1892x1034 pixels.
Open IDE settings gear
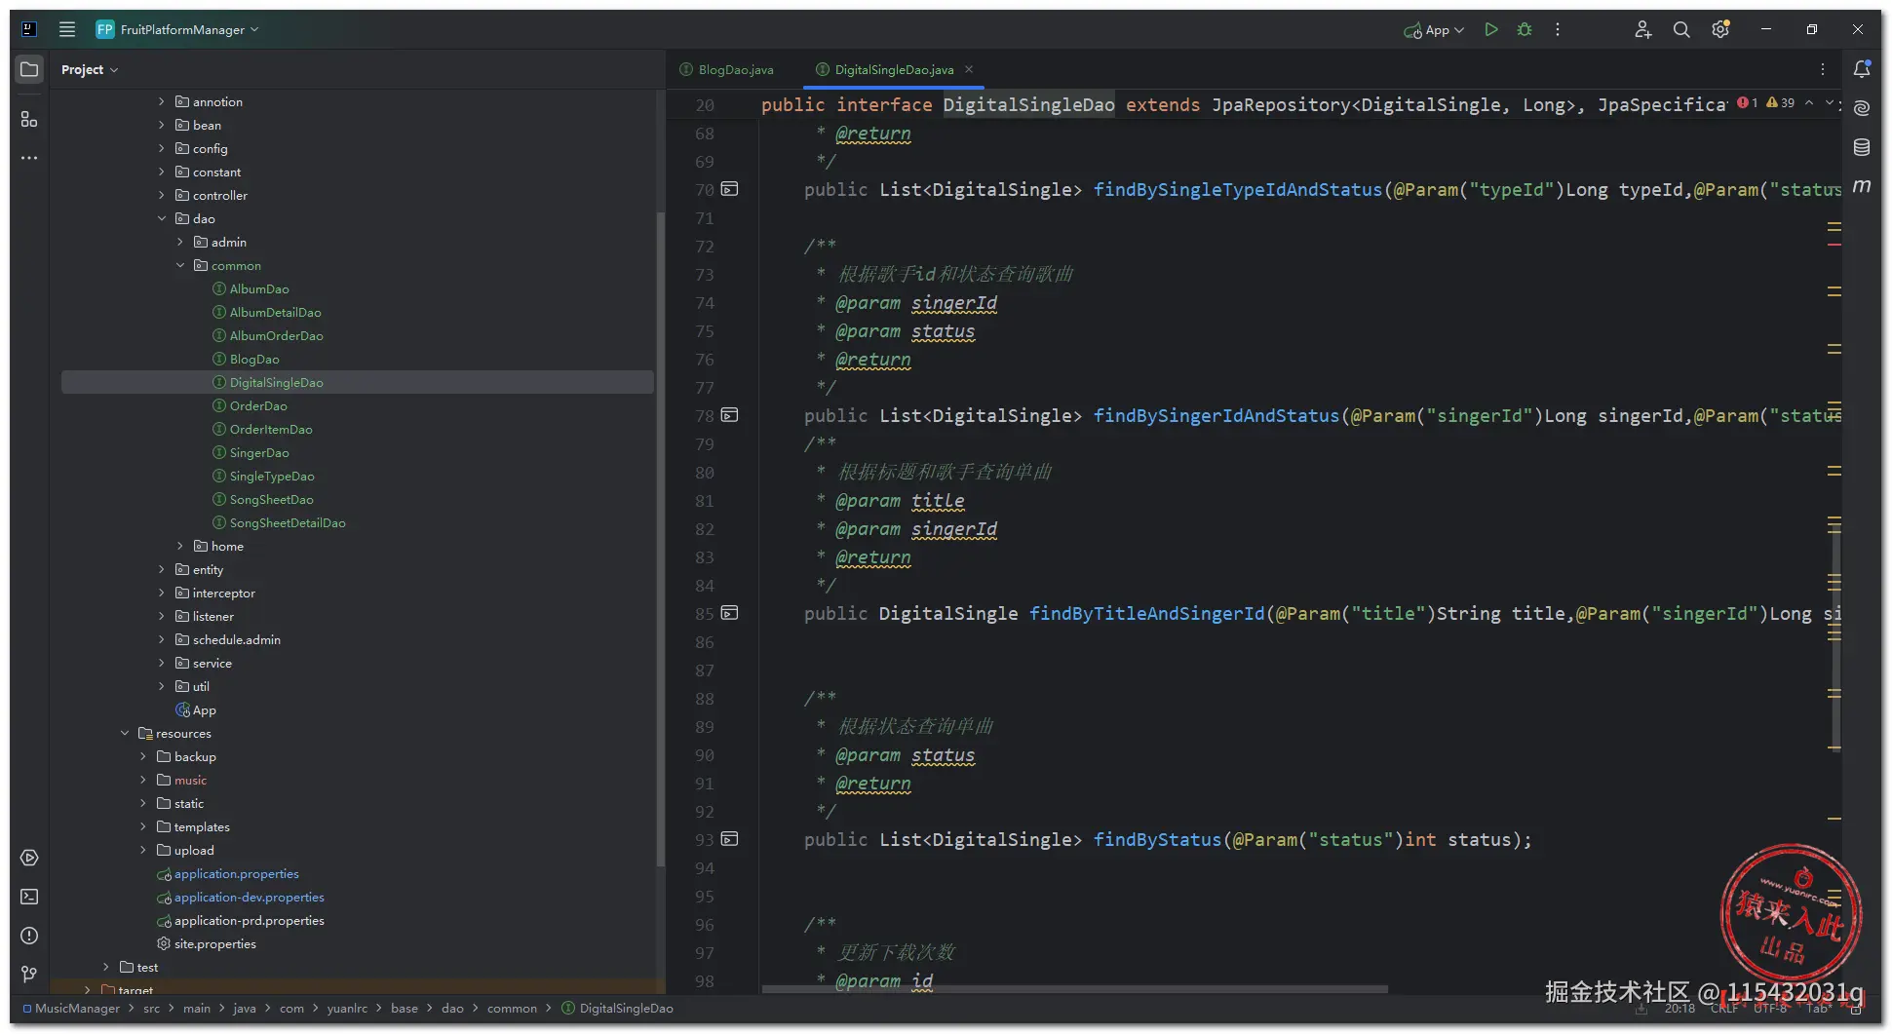click(x=1720, y=29)
